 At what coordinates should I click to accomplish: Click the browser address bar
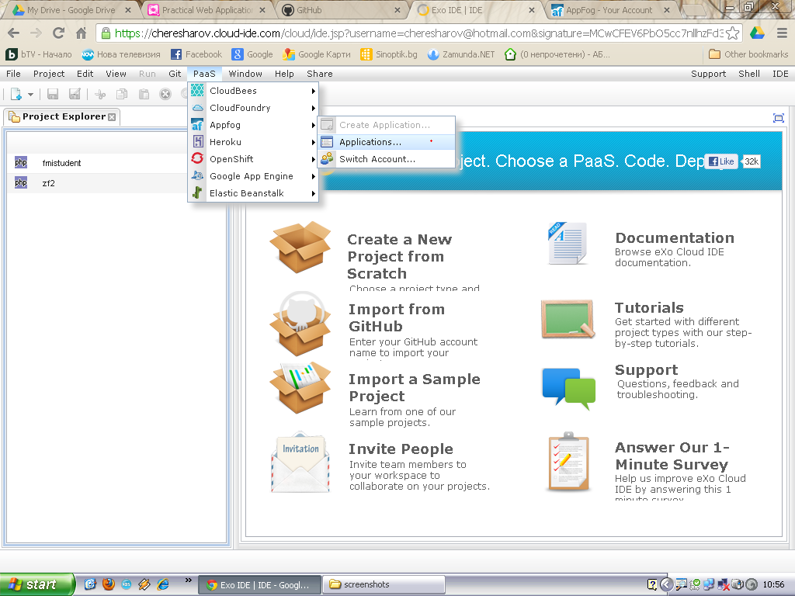(418, 33)
